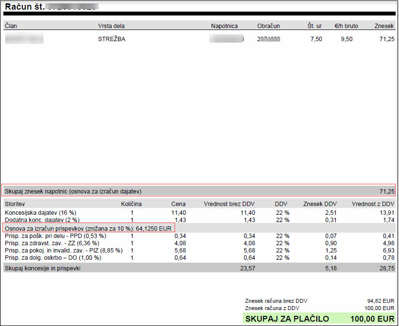Click 100,00 EUR in SKUPAJ ZA PLAČILO row
The width and height of the screenshot is (399, 326).
point(372,319)
